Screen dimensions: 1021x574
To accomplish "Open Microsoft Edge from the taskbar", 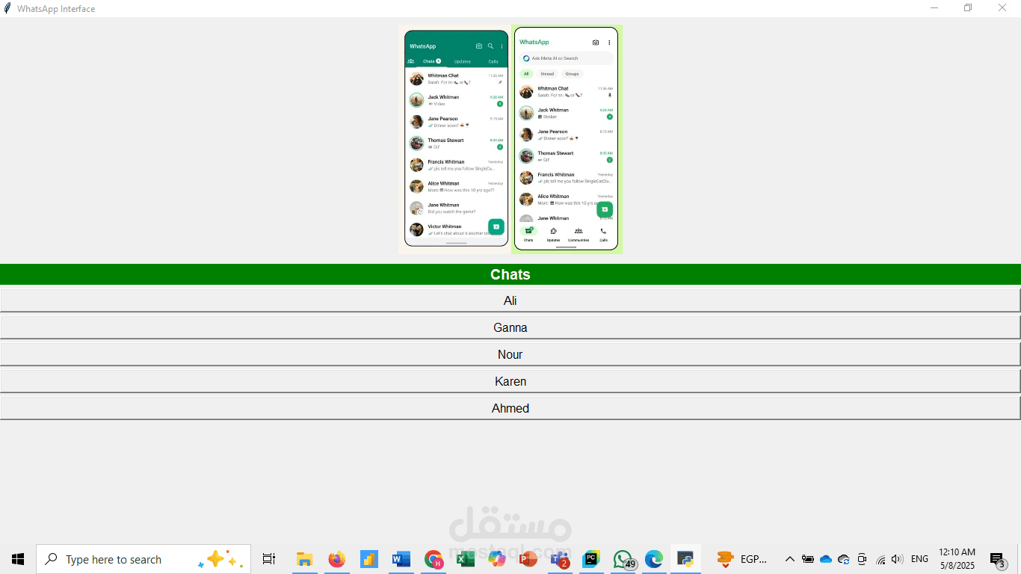I will click(654, 559).
